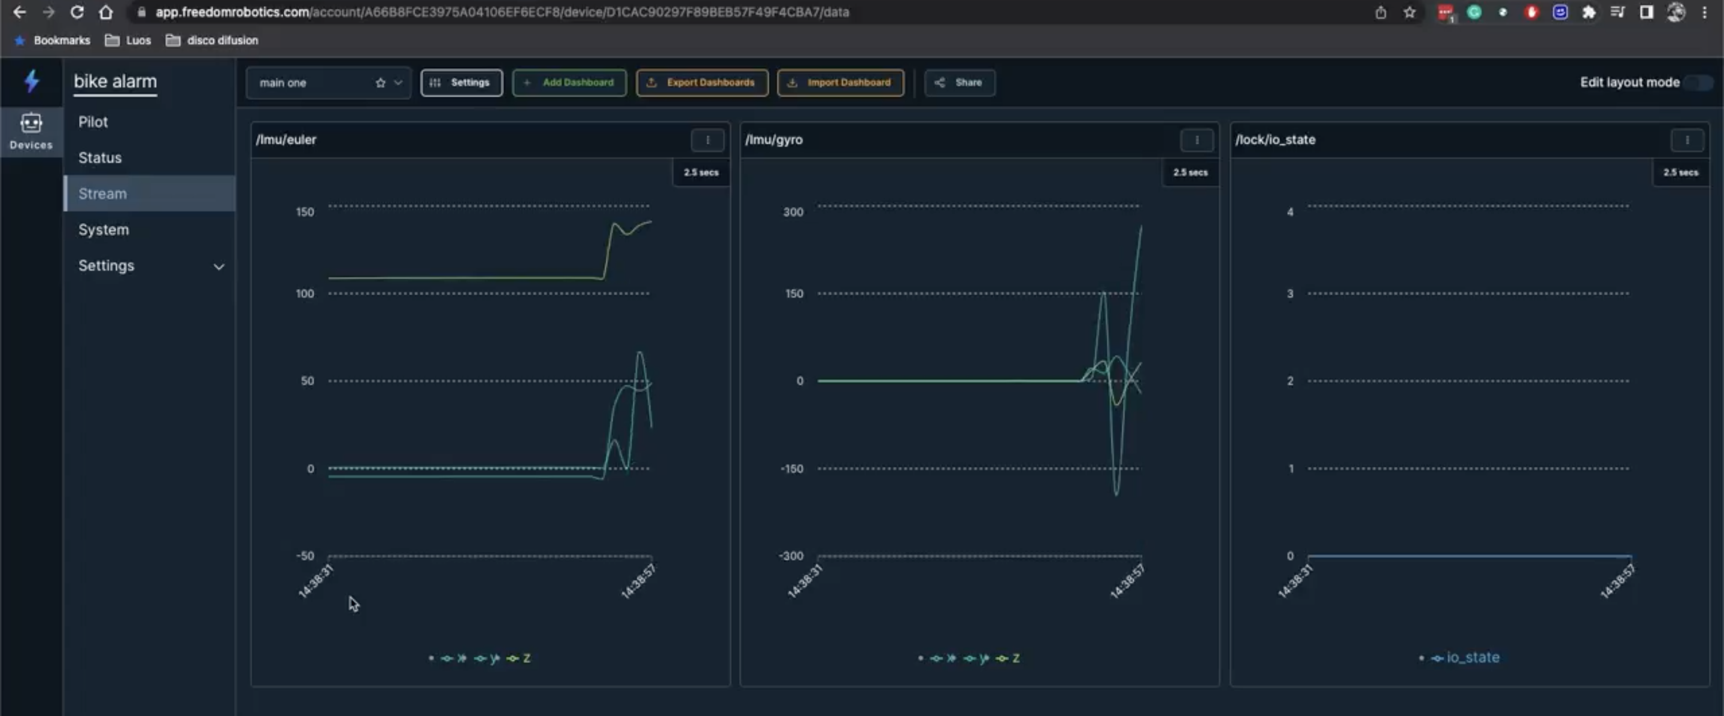Click the browser reload icon

tap(77, 12)
